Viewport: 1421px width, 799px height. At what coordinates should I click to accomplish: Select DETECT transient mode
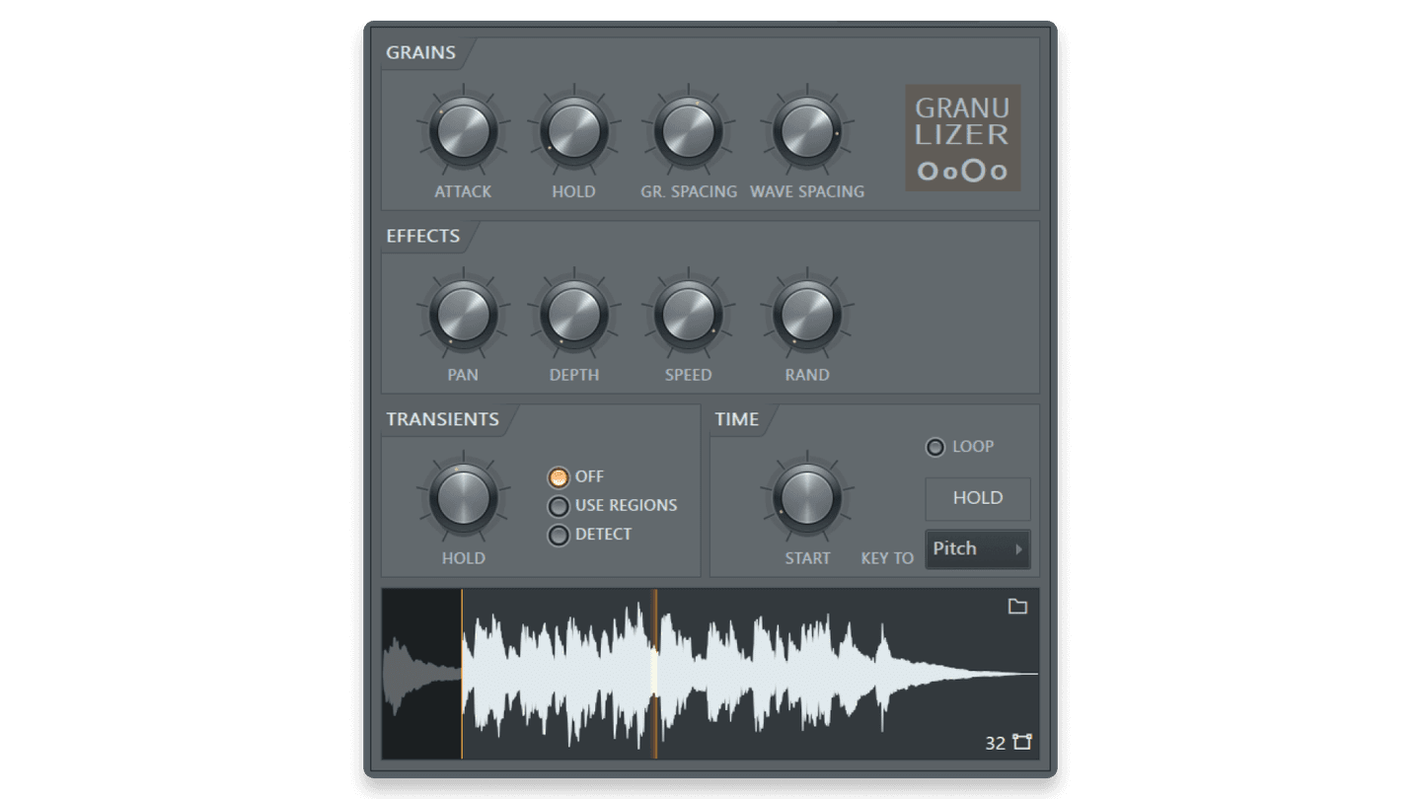557,534
